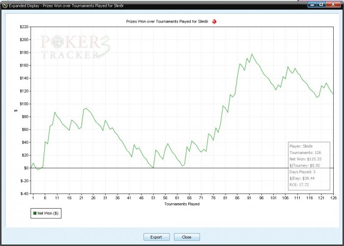This screenshot has width=344, height=246.
Task: Click the Export button
Action: coord(156,237)
